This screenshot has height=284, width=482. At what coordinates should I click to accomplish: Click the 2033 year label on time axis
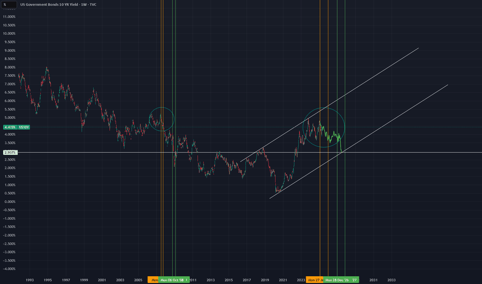(x=391, y=280)
